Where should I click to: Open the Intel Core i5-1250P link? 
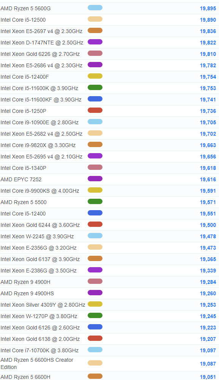(x=23, y=111)
